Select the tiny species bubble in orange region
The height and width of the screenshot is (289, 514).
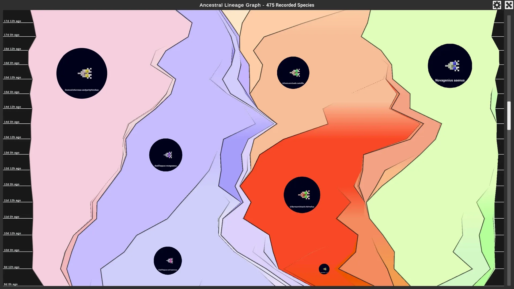[x=324, y=269]
